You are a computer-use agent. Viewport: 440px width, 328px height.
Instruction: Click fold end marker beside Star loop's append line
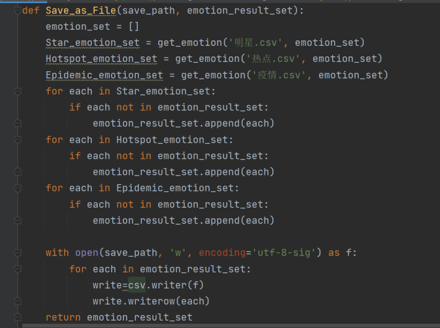tap(17, 123)
